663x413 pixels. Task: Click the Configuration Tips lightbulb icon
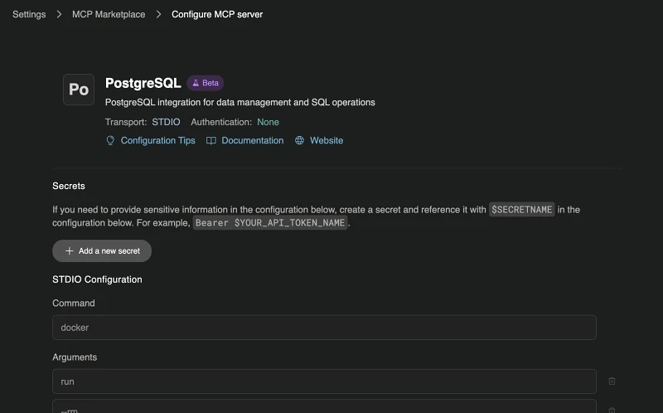pyautogui.click(x=110, y=140)
